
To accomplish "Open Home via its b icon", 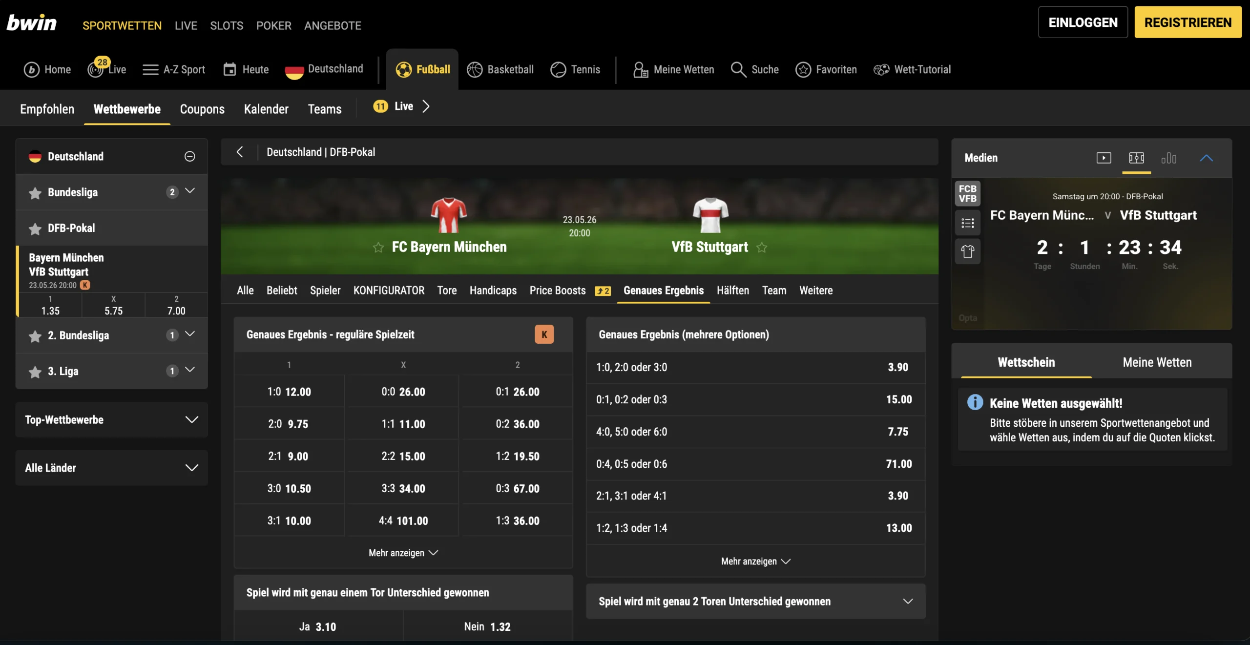I will point(32,70).
